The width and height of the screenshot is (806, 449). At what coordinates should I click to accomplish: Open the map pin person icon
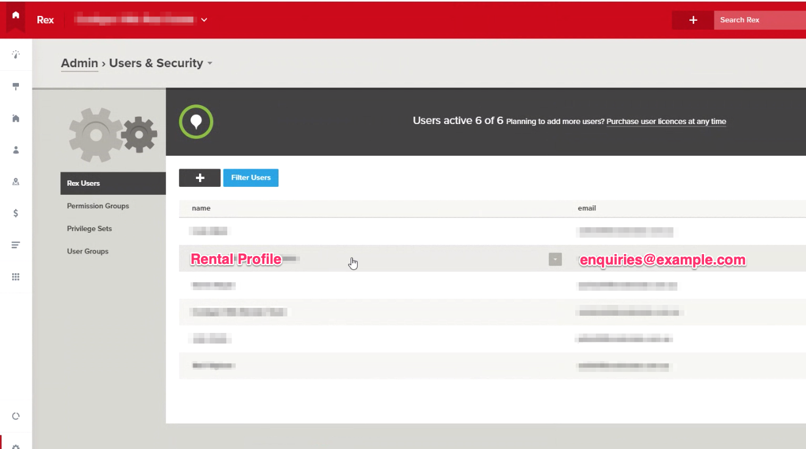16,181
